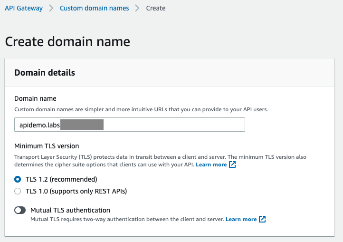Open Learn more link for Mutual TLS
The width and height of the screenshot is (343, 242).
pyautogui.click(x=241, y=219)
